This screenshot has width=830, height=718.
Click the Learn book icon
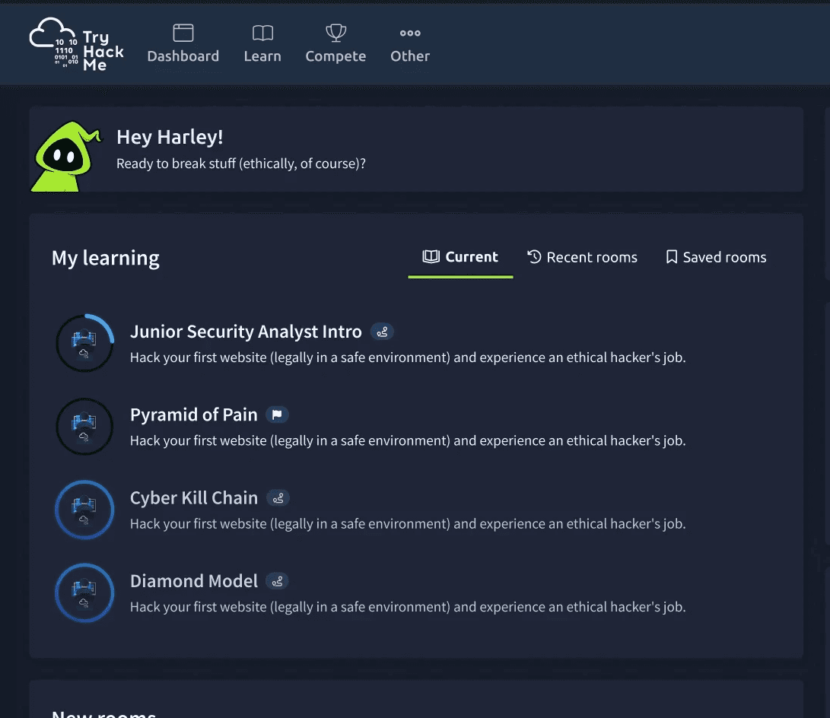point(262,33)
